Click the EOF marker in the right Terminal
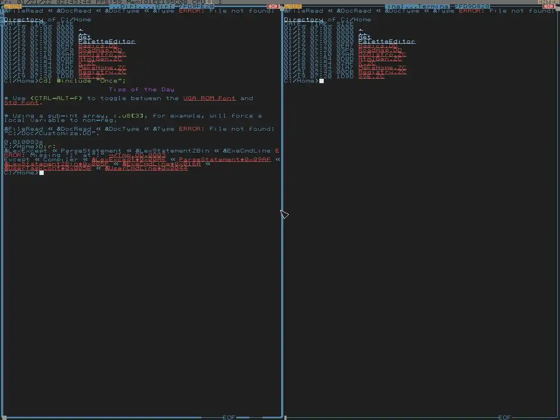 (x=505, y=417)
